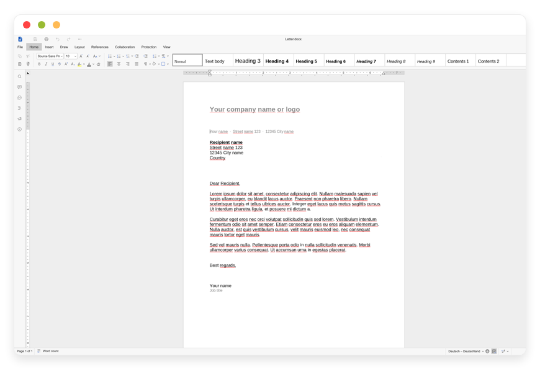Open the Comments panel in left sidebar
This screenshot has height=369, width=540.
(20, 87)
